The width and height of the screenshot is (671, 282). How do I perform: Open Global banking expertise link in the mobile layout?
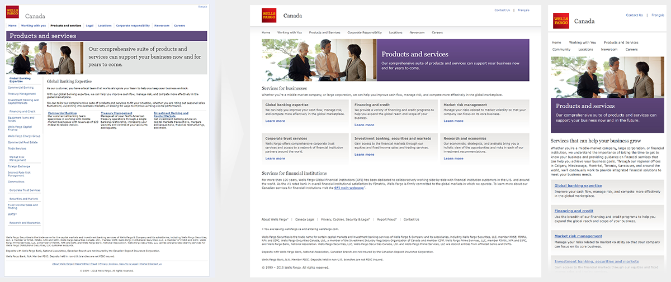578,185
